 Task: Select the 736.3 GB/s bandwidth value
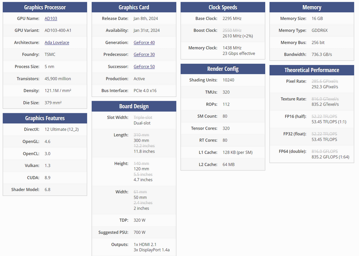322,54
